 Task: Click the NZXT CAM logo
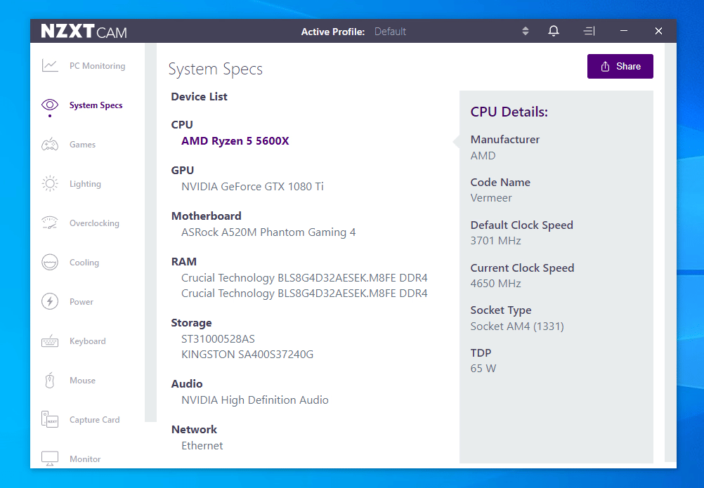[x=84, y=32]
